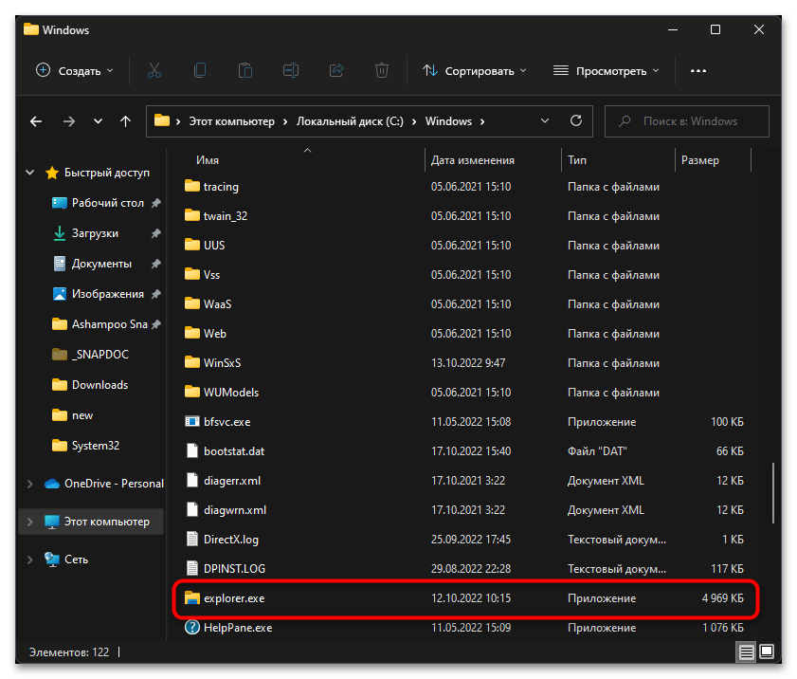Select the UUS folder name
Screen dimensions: 797x679
(214, 246)
